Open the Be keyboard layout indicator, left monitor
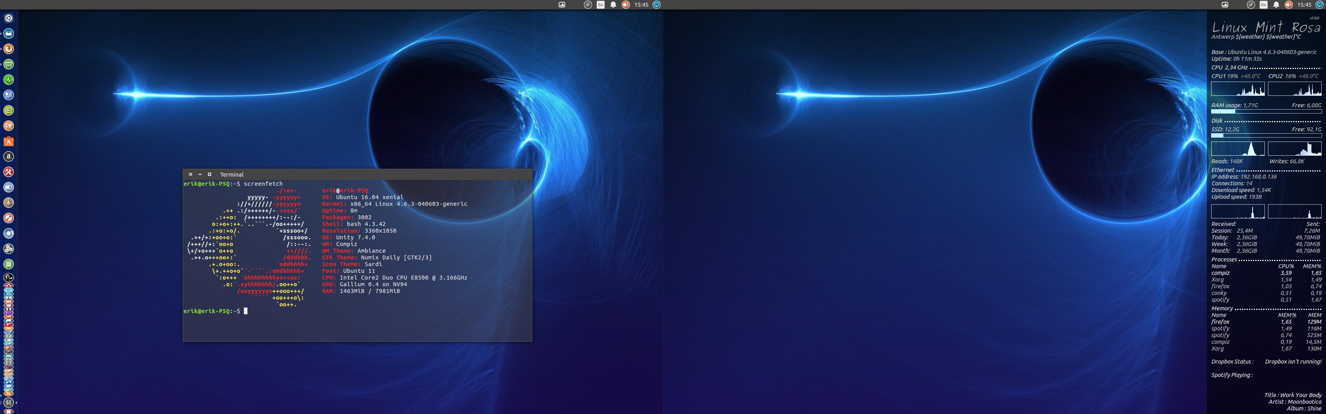 pyautogui.click(x=601, y=5)
